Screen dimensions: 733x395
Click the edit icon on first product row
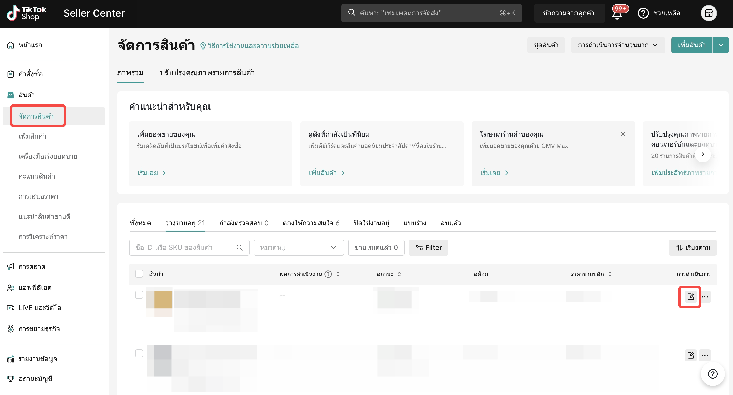690,297
